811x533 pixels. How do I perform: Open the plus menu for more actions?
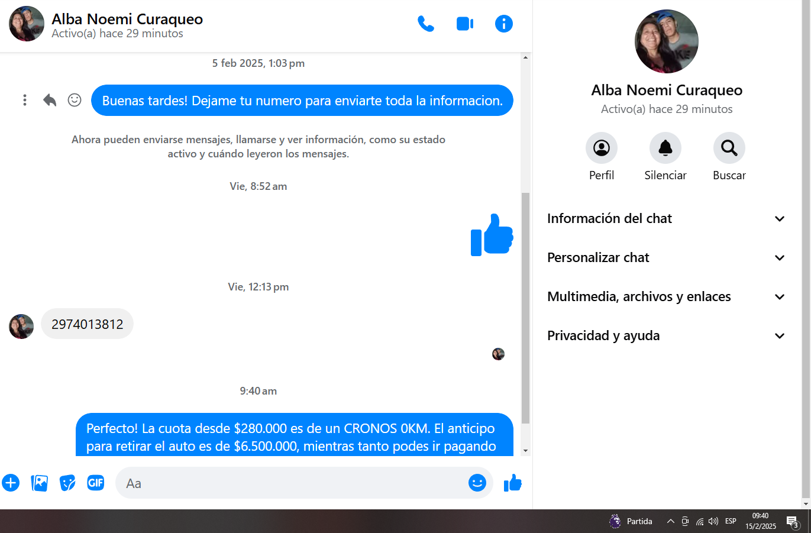tap(11, 483)
